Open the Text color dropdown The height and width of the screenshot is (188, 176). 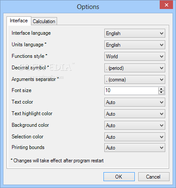pos(135,102)
